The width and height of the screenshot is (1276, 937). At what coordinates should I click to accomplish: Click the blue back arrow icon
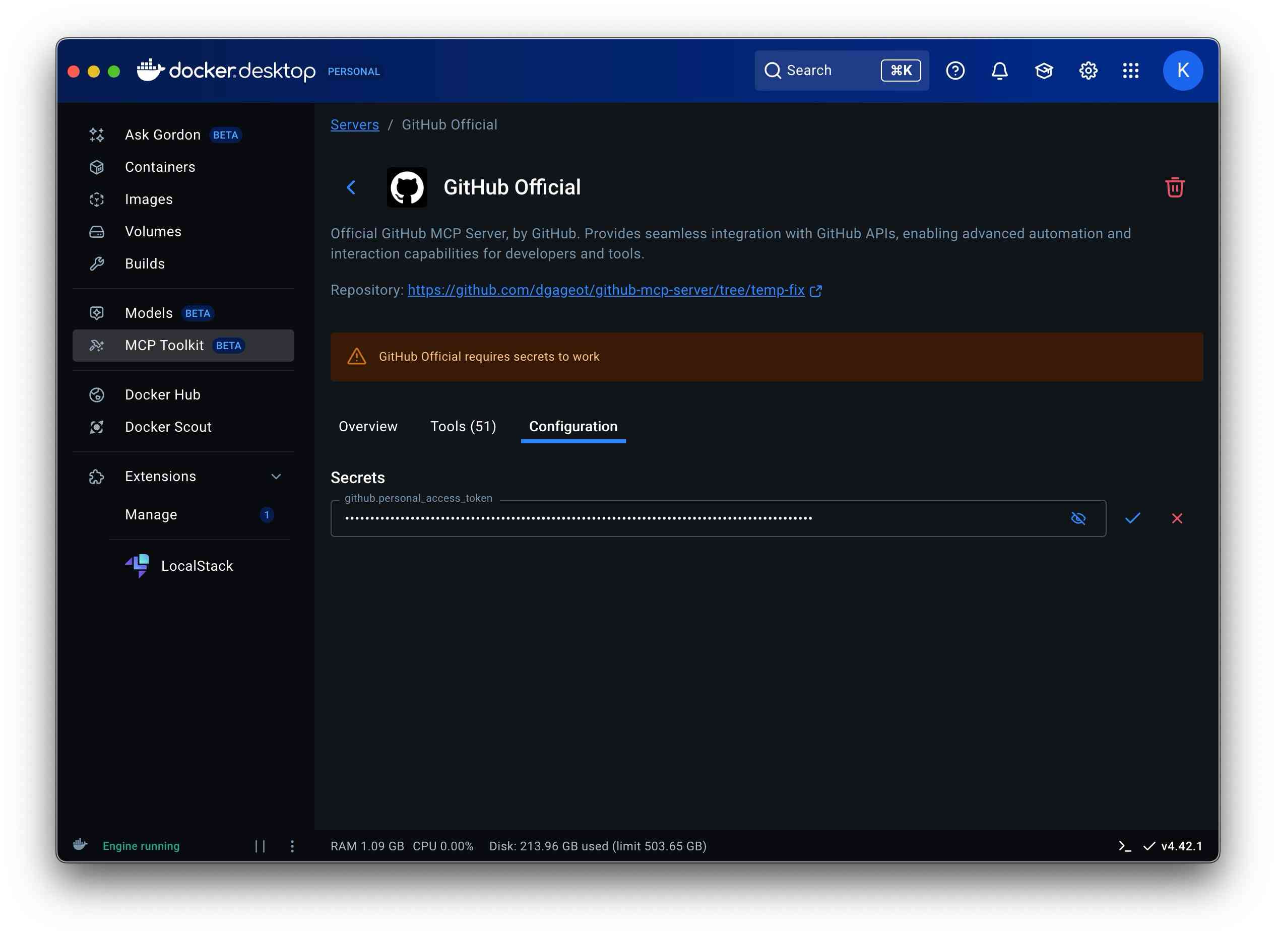351,188
